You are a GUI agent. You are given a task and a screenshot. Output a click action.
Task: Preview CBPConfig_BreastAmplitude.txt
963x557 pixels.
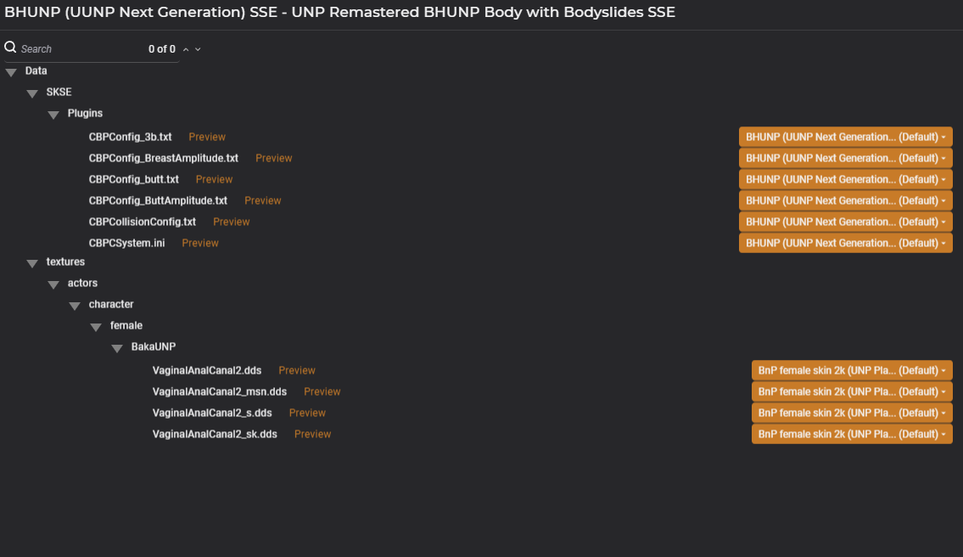click(273, 158)
